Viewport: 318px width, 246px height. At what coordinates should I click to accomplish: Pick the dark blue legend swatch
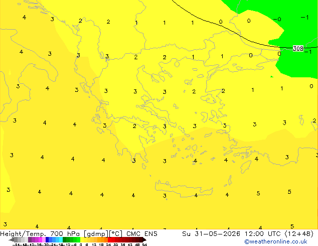point(47,239)
